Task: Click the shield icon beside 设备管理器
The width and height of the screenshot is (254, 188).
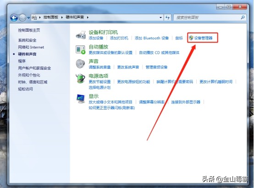Action: (191, 38)
